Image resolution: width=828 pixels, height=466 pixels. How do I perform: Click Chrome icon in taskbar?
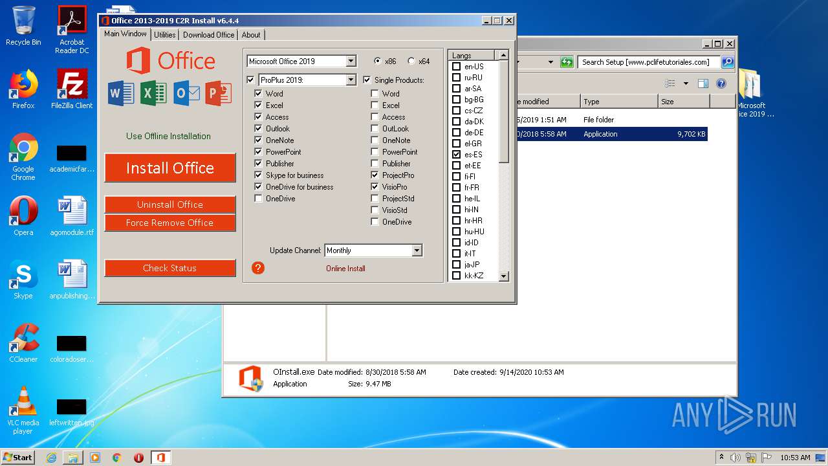117,458
